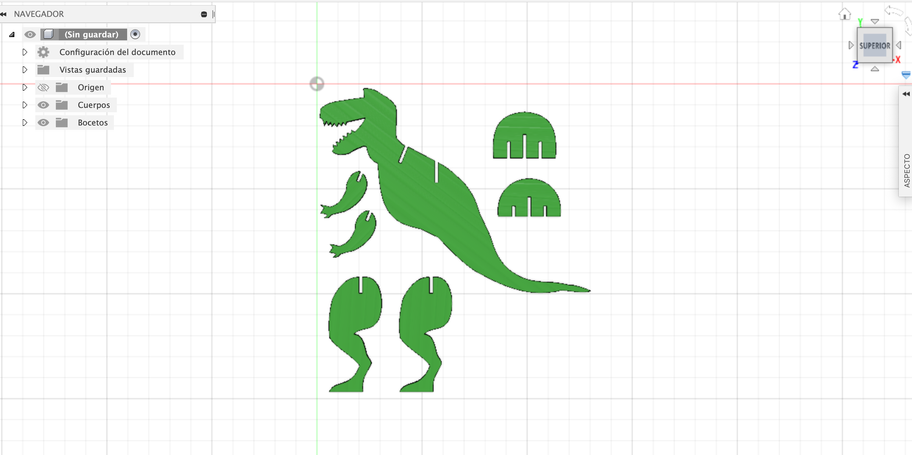Hide the Bocetos folder with eye icon
The height and width of the screenshot is (455, 912).
[43, 123]
